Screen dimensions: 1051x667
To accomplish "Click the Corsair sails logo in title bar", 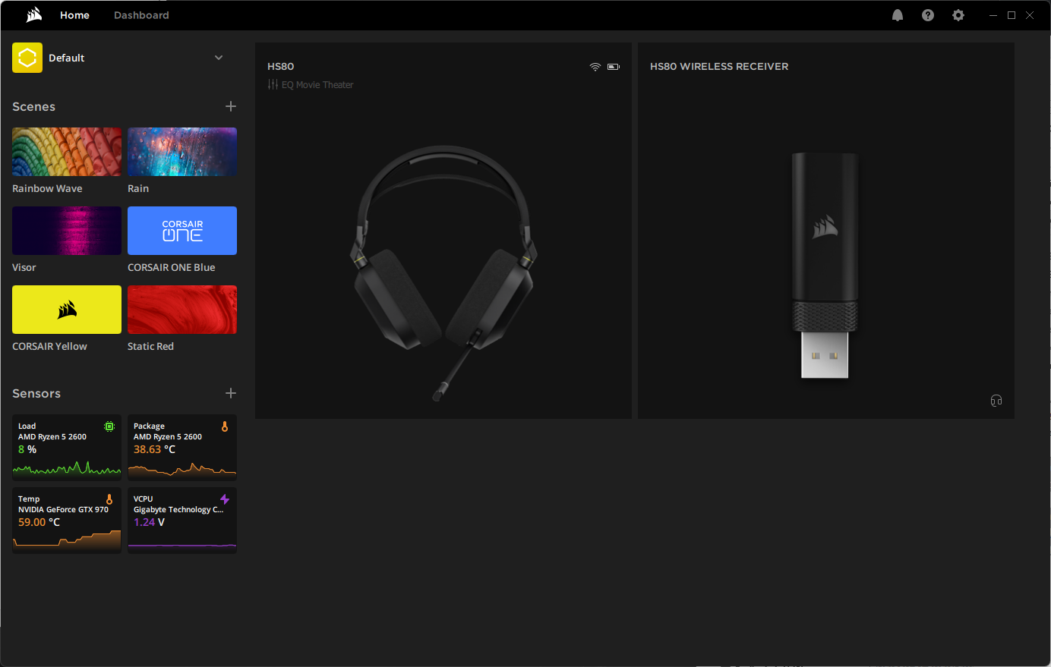I will point(34,15).
